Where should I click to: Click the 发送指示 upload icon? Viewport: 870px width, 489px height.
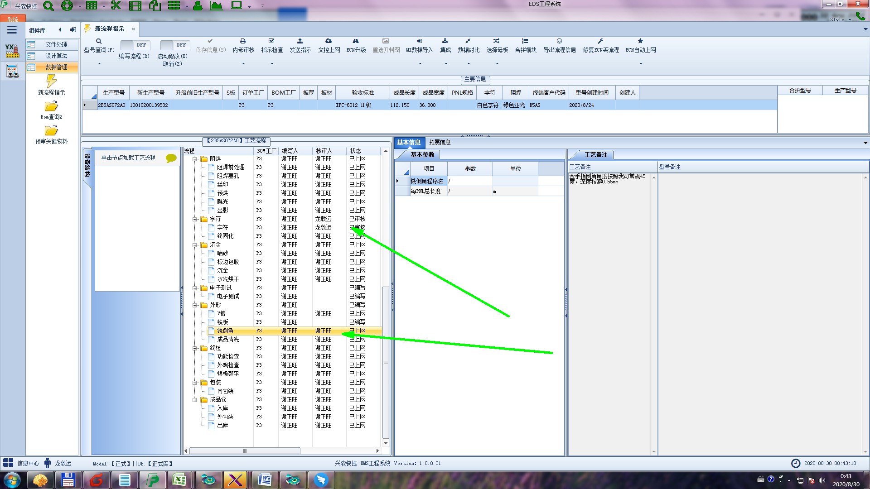point(300,41)
